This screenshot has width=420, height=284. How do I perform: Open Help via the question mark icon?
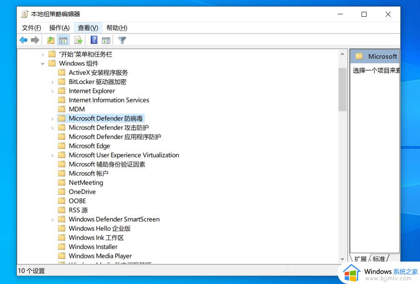tap(94, 40)
